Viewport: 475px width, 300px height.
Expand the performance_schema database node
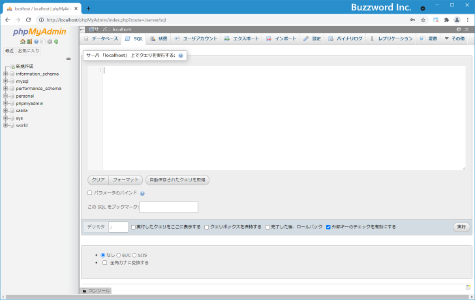tap(5, 89)
